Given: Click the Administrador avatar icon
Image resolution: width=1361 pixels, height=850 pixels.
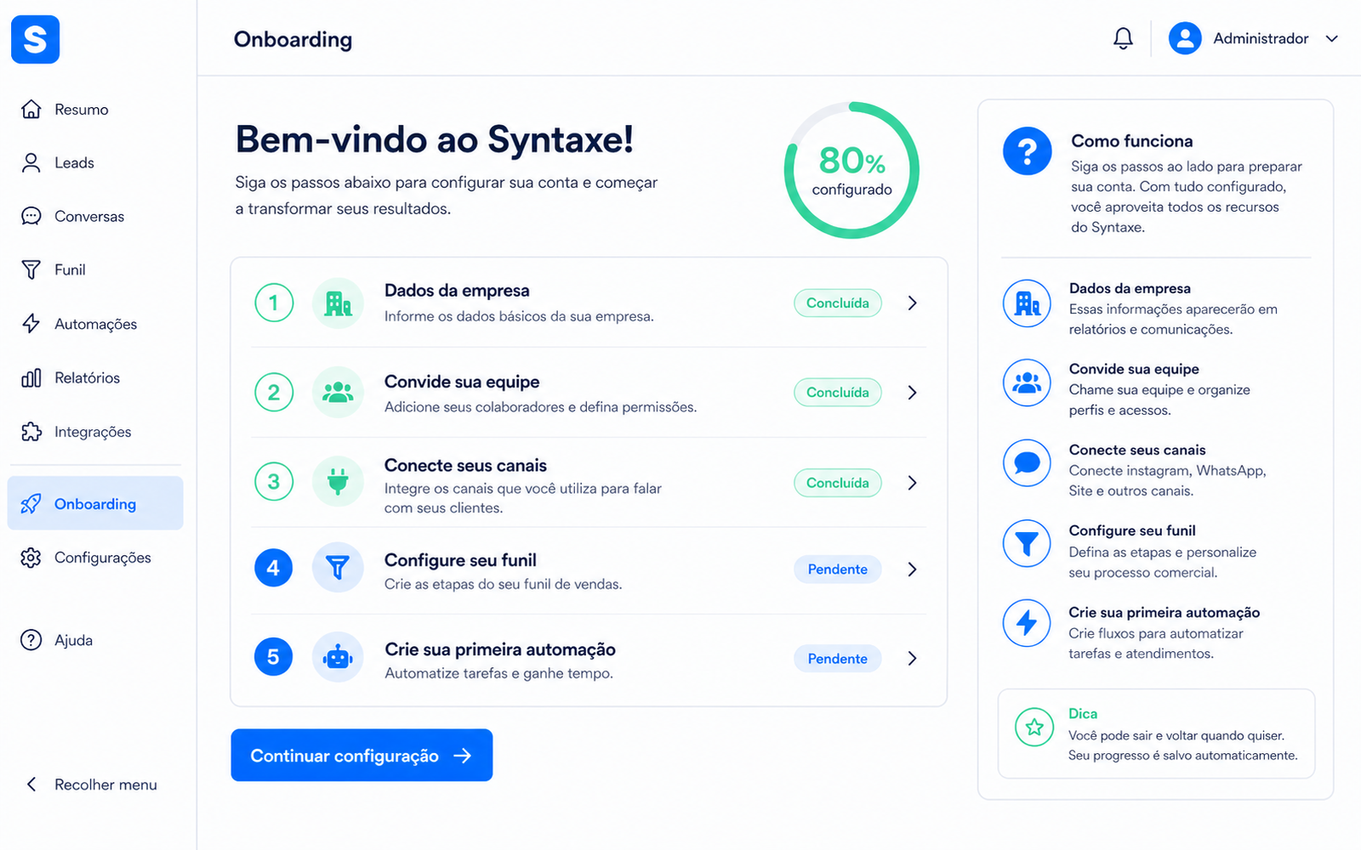Looking at the screenshot, I should click(1184, 38).
